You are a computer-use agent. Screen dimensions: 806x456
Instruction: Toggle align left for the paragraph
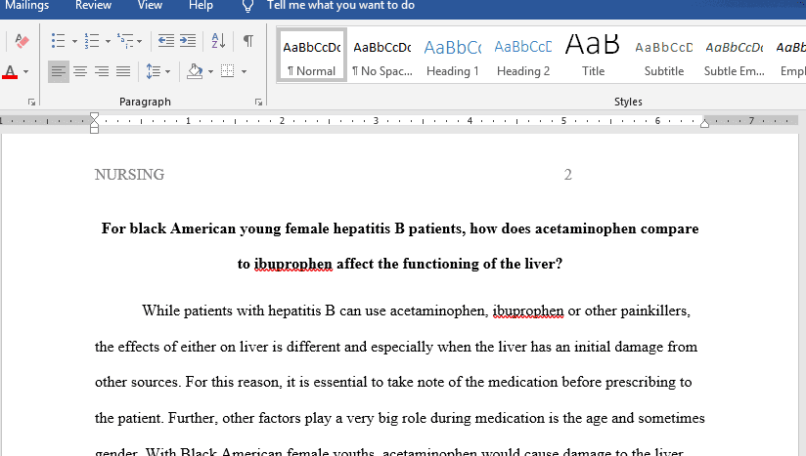click(x=59, y=71)
